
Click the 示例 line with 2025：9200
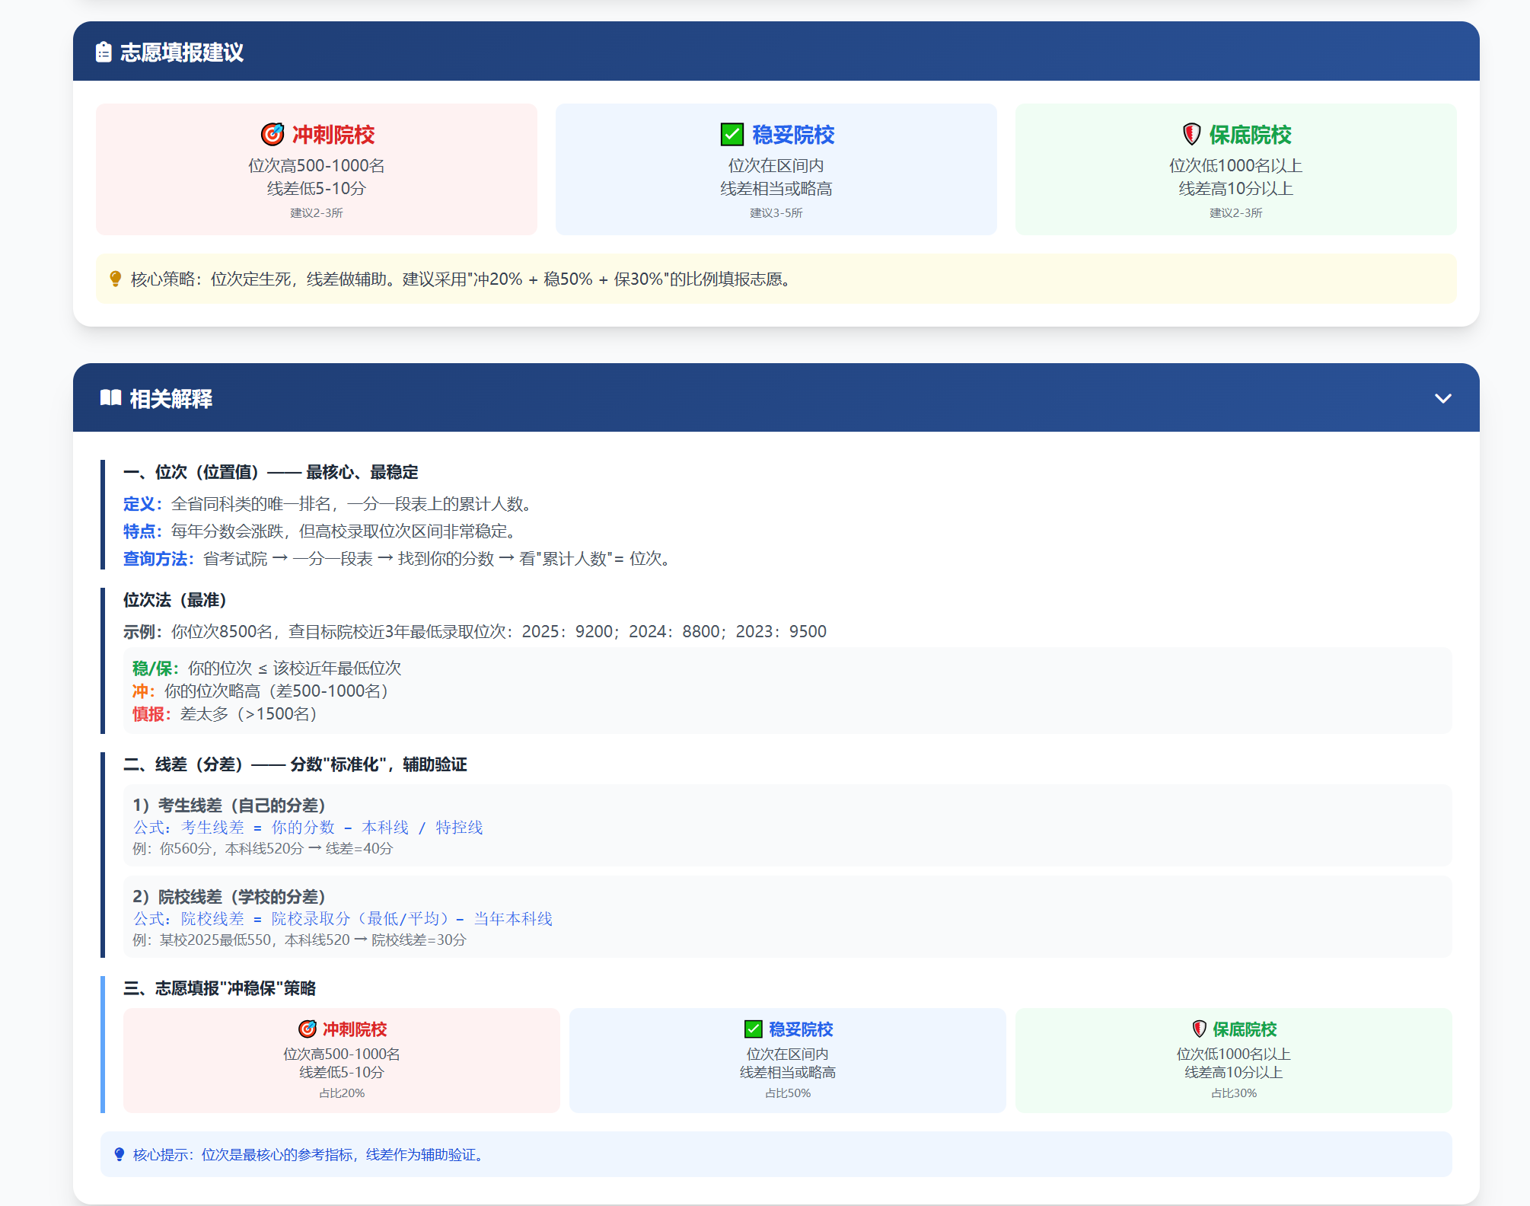click(475, 631)
